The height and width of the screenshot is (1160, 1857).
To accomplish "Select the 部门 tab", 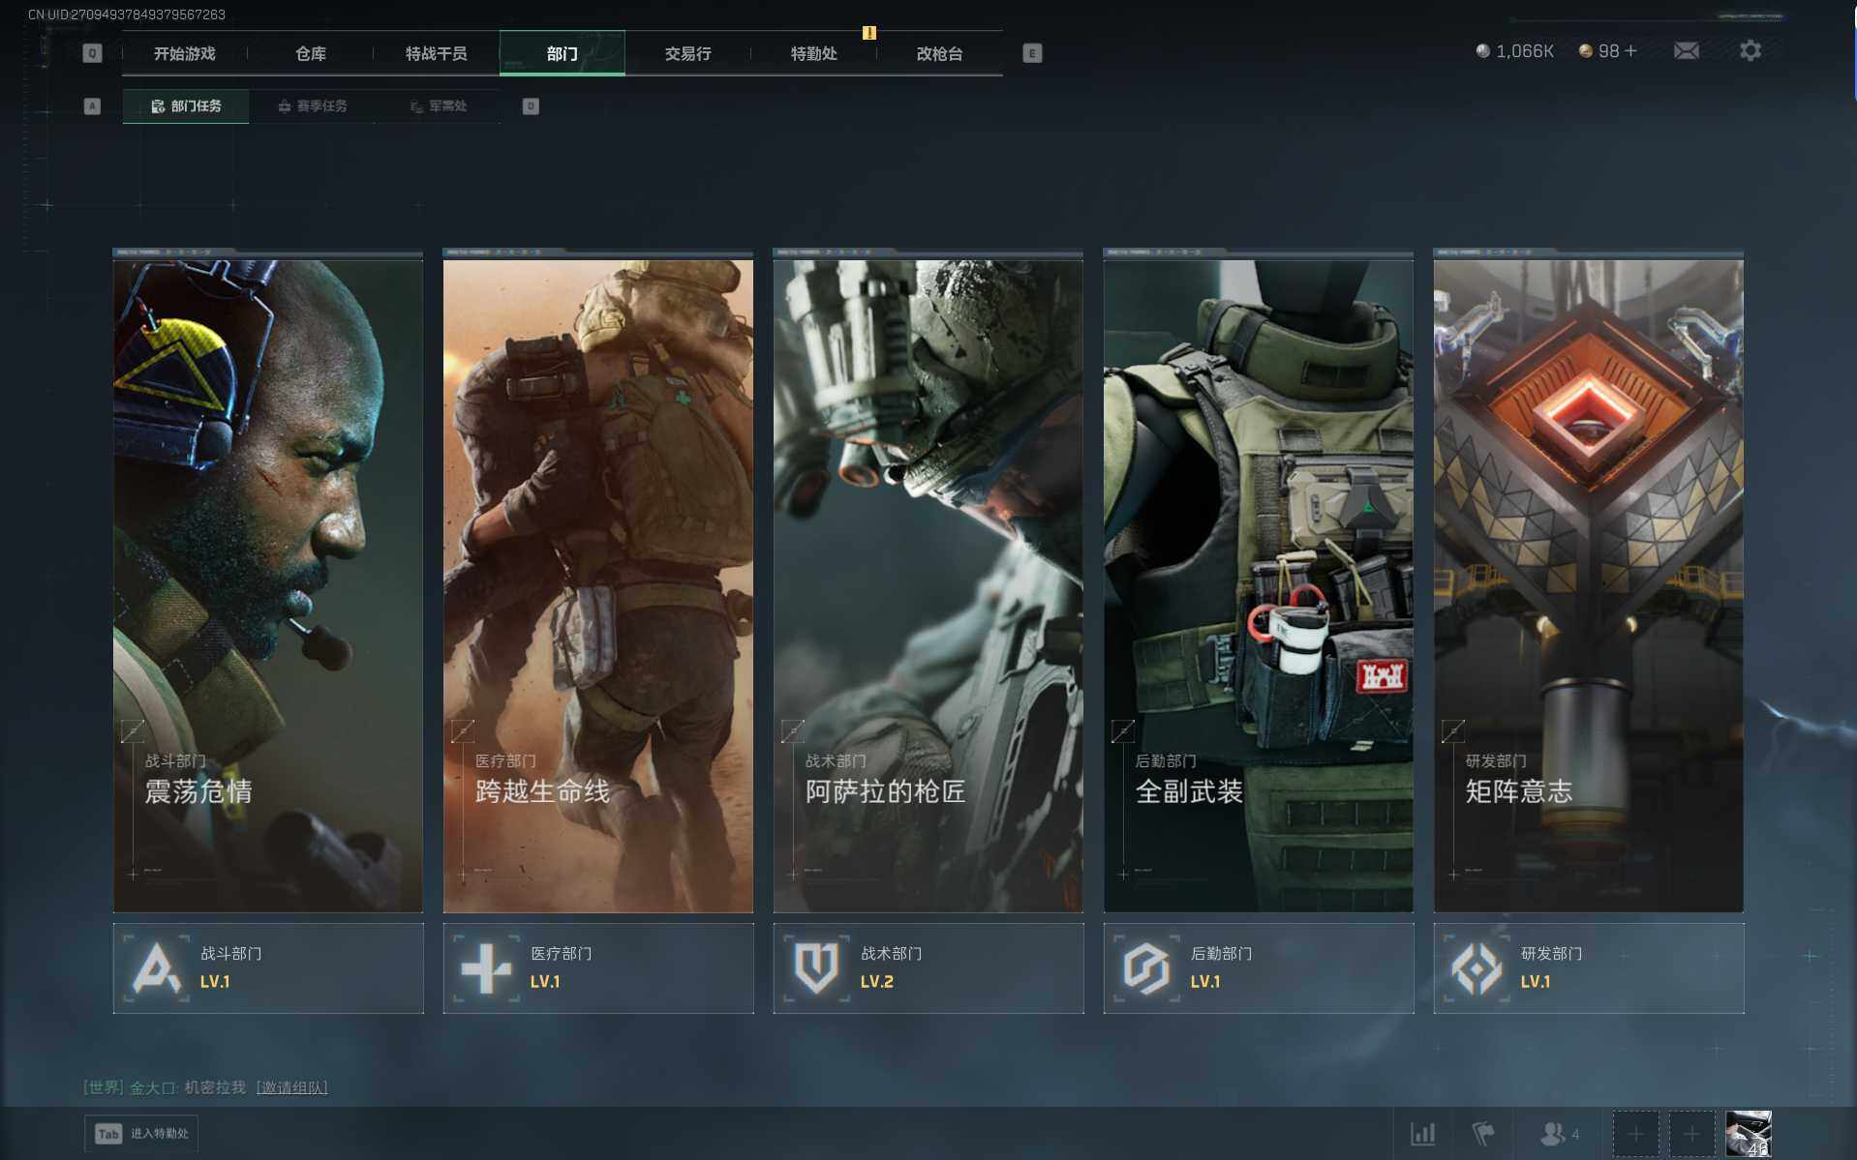I will [563, 53].
